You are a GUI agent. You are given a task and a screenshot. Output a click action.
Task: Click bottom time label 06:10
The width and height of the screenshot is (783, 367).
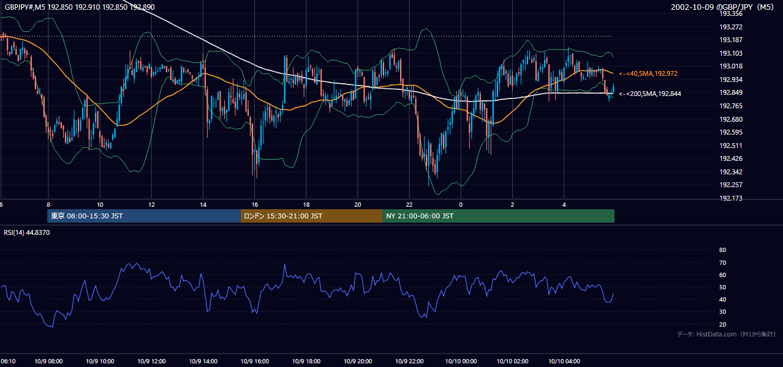(8, 361)
